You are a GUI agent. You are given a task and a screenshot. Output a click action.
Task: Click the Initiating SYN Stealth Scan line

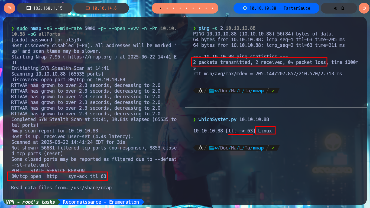click(60, 68)
